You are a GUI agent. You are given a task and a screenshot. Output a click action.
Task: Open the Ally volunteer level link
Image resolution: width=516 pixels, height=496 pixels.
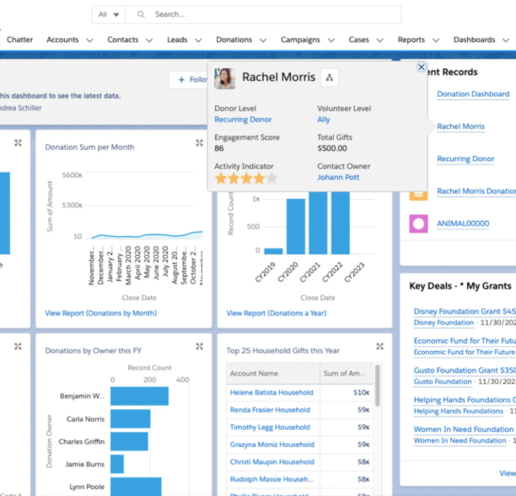point(324,120)
